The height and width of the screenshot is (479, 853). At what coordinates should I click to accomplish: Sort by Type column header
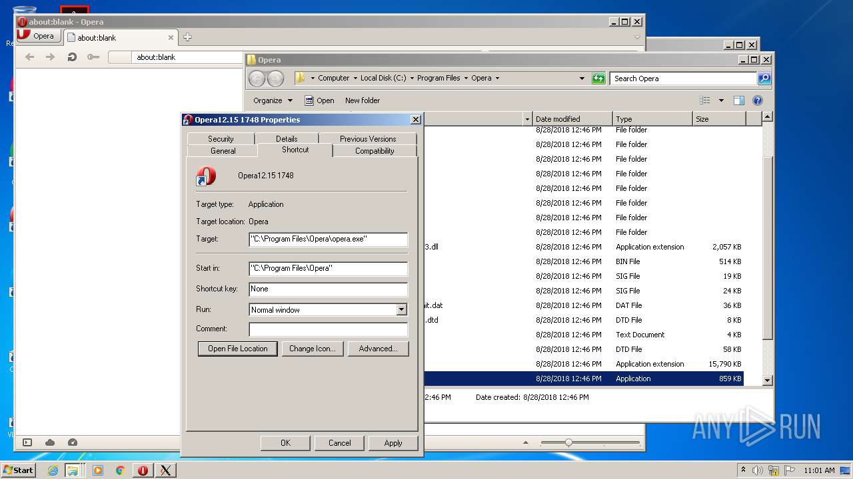(652, 119)
